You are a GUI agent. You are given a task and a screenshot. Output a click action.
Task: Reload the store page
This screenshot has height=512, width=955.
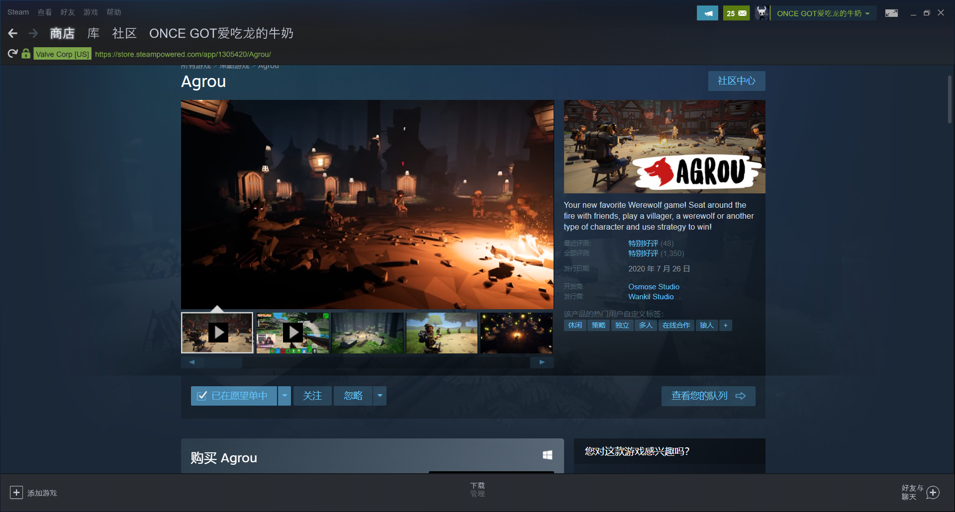click(x=13, y=54)
